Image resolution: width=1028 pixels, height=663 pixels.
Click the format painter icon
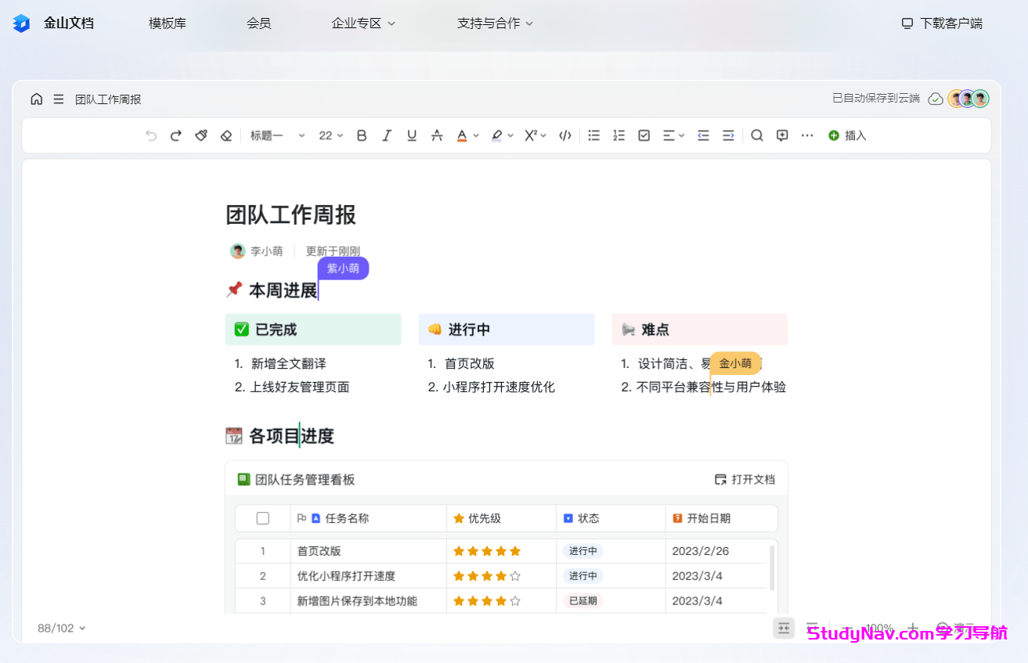pos(200,135)
